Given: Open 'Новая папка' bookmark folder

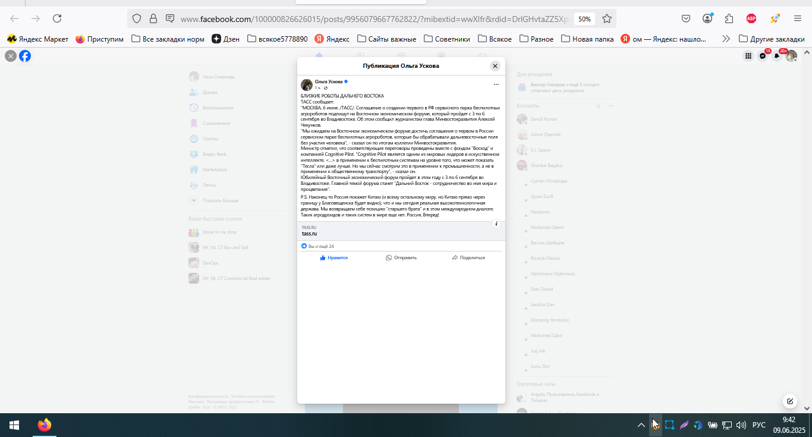Looking at the screenshot, I should [x=587, y=39].
